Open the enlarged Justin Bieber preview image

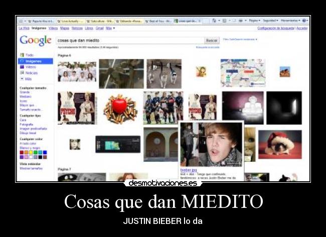click(x=211, y=145)
